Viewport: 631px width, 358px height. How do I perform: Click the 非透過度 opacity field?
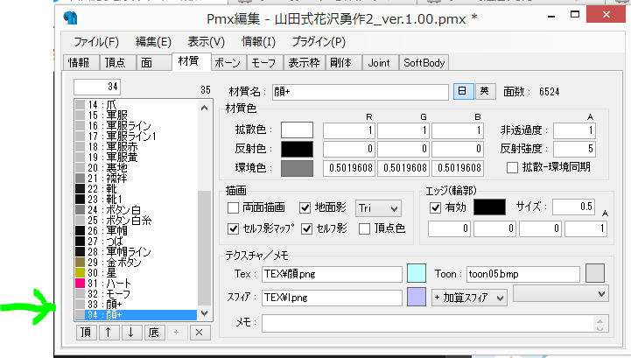pyautogui.click(x=574, y=130)
